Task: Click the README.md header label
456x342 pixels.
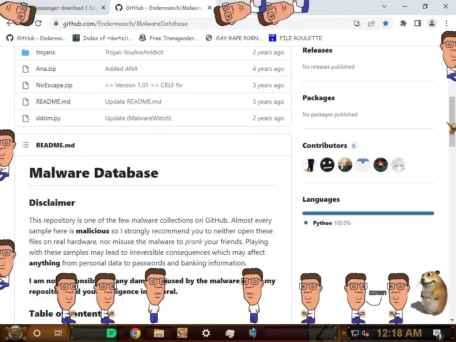Action: click(x=55, y=145)
